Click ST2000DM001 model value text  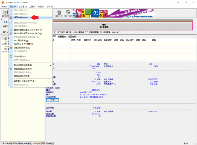tap(94, 66)
